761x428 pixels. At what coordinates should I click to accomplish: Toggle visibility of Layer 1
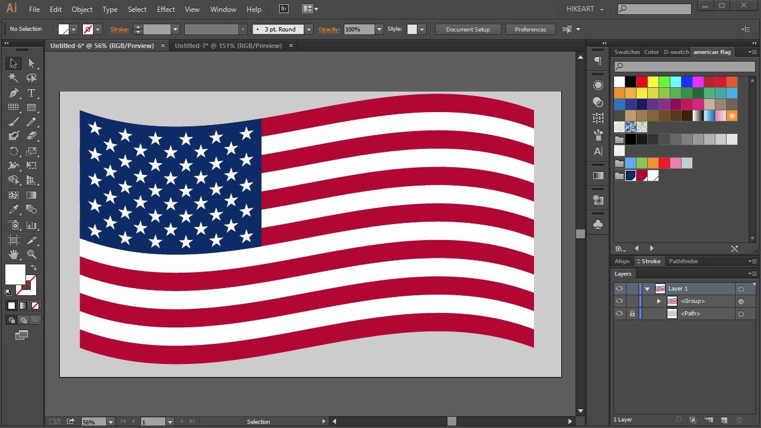[x=619, y=288]
